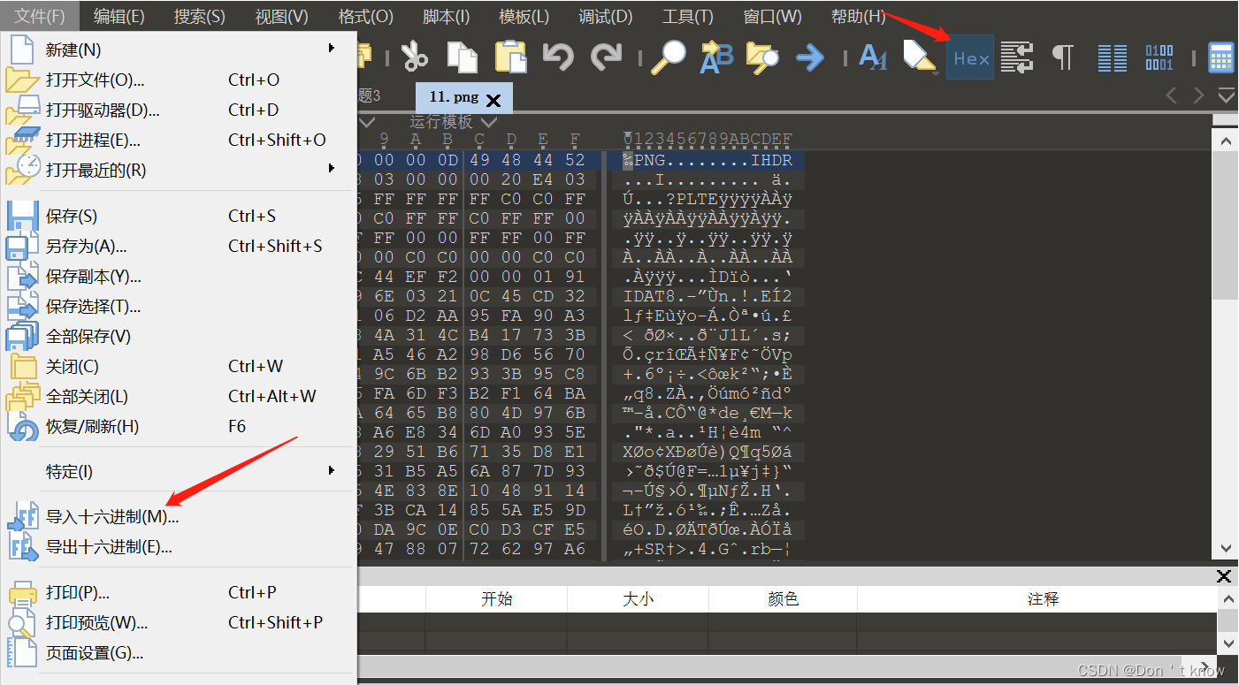Click the column view lines icon
1239x685 pixels.
point(1113,57)
